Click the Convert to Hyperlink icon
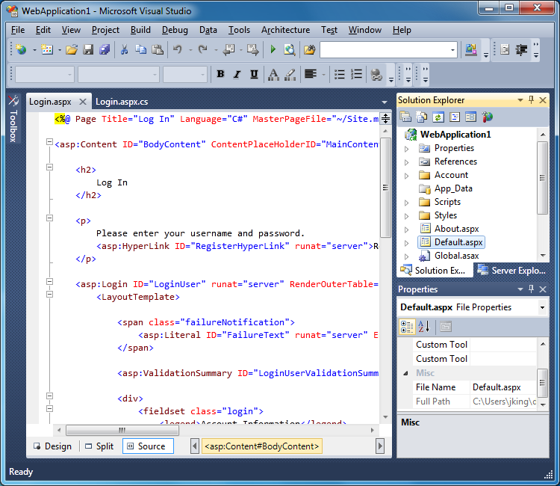This screenshot has width=560, height=486. (x=376, y=74)
